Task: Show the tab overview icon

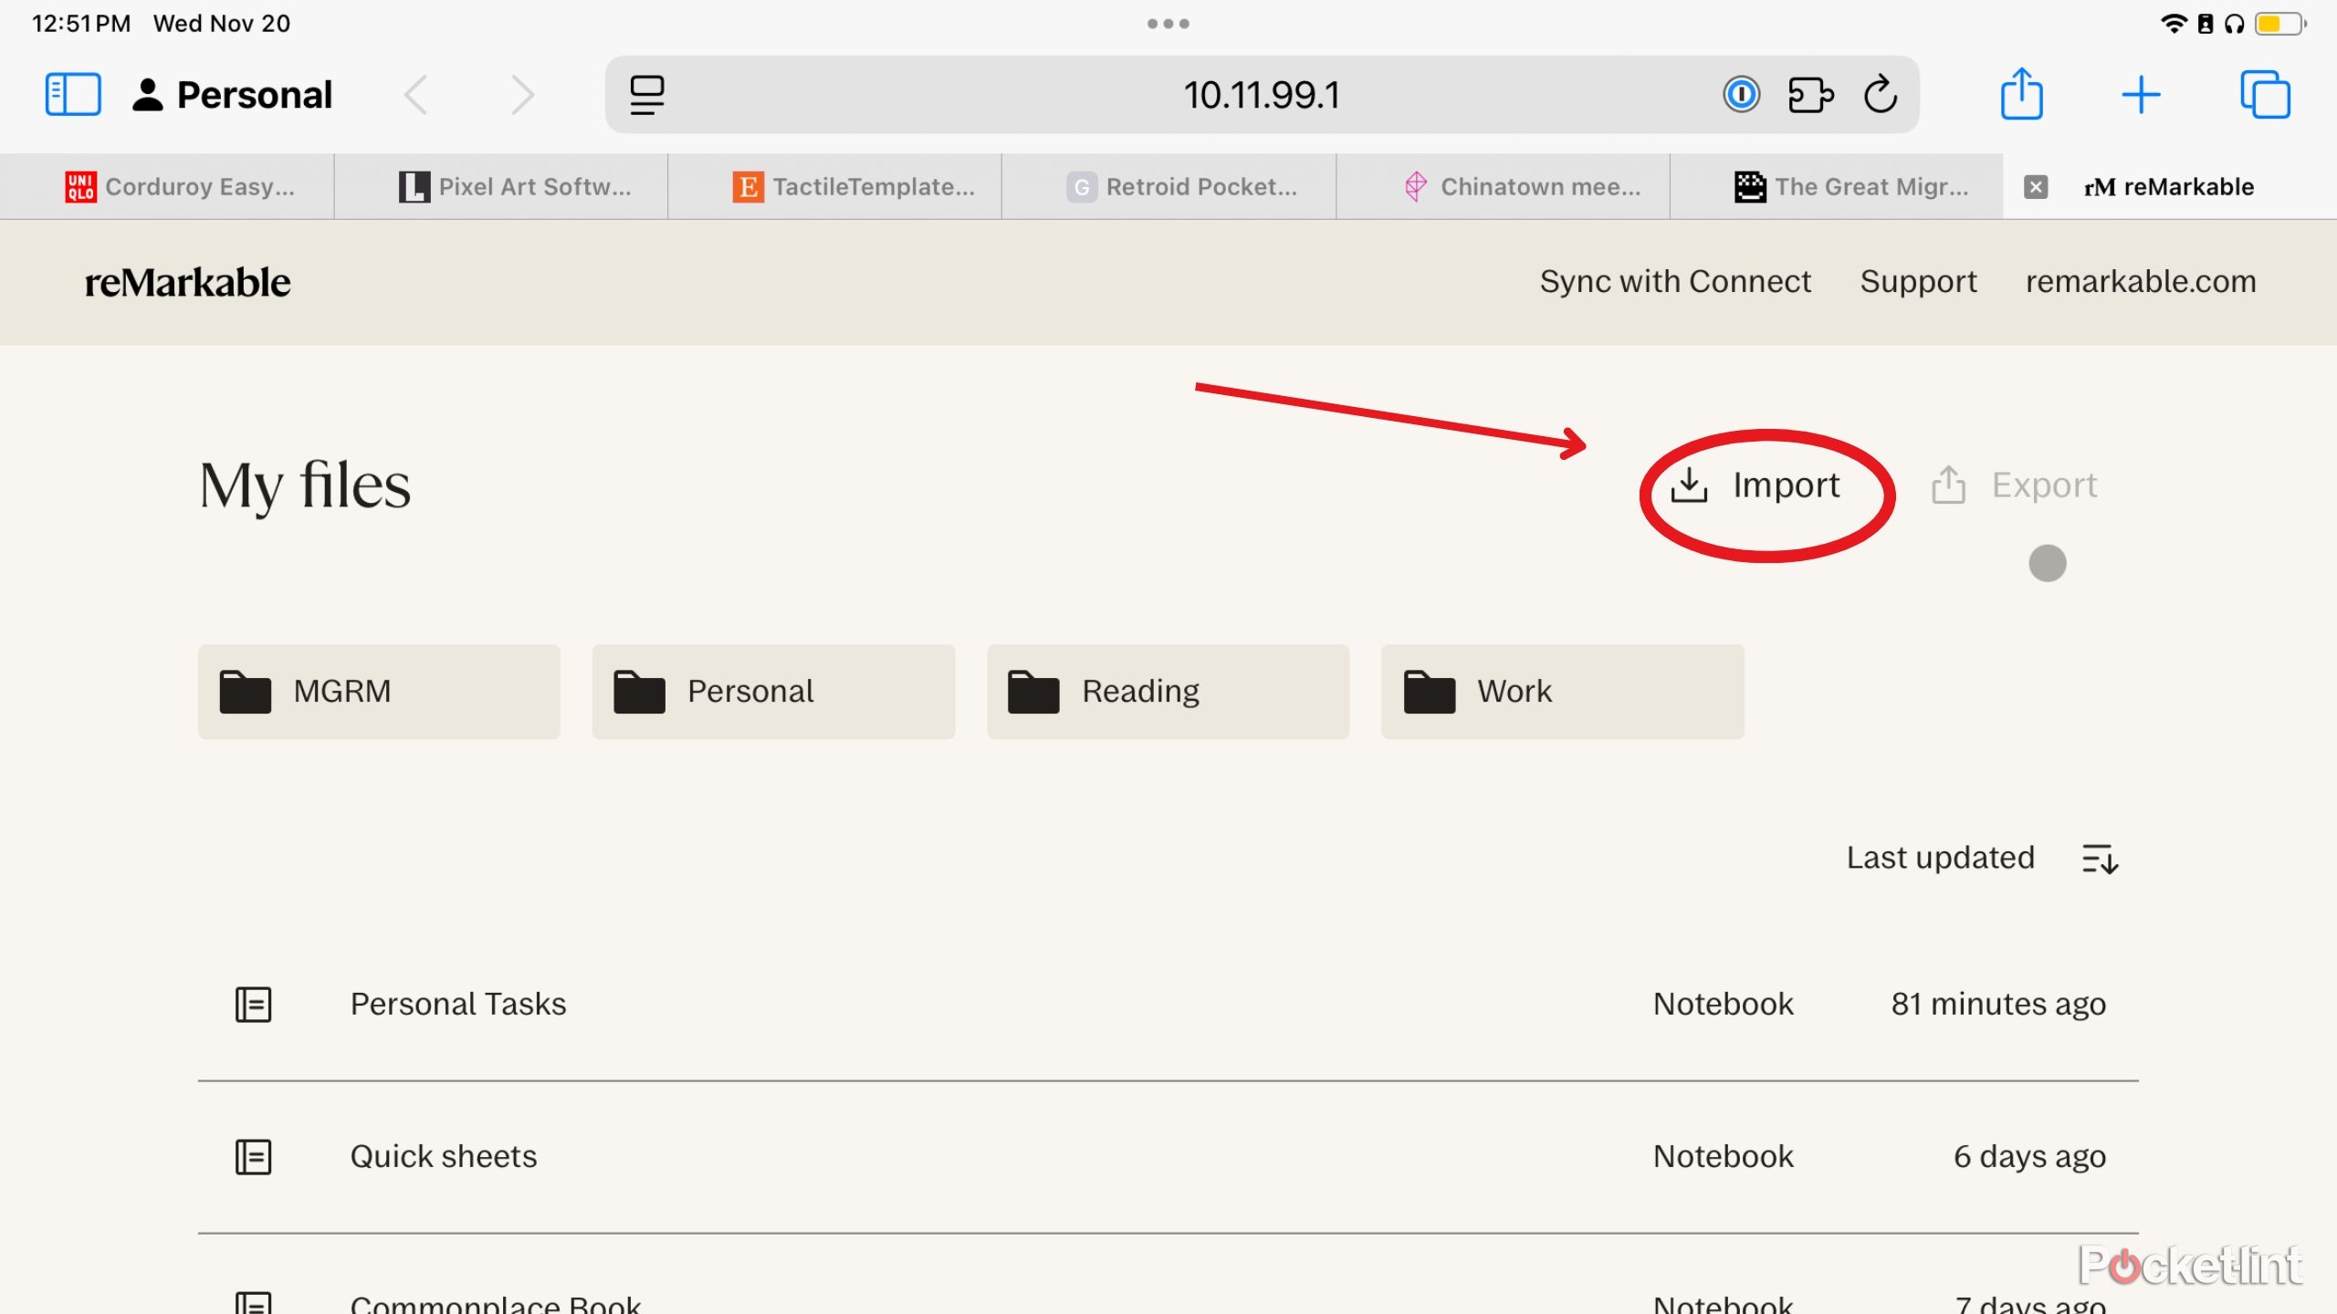Action: pyautogui.click(x=2265, y=95)
